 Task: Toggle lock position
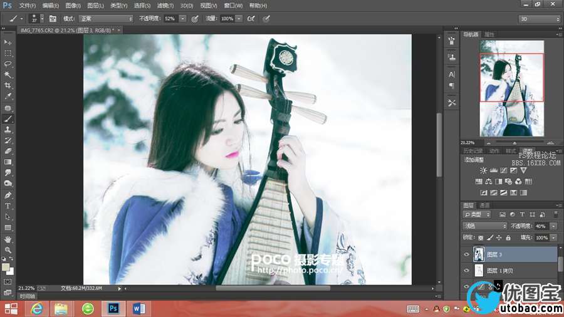click(x=499, y=237)
